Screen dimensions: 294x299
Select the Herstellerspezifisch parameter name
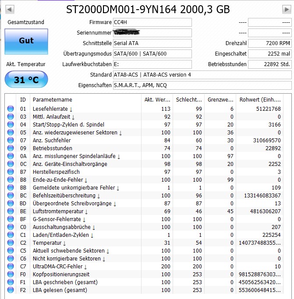tap(56, 172)
